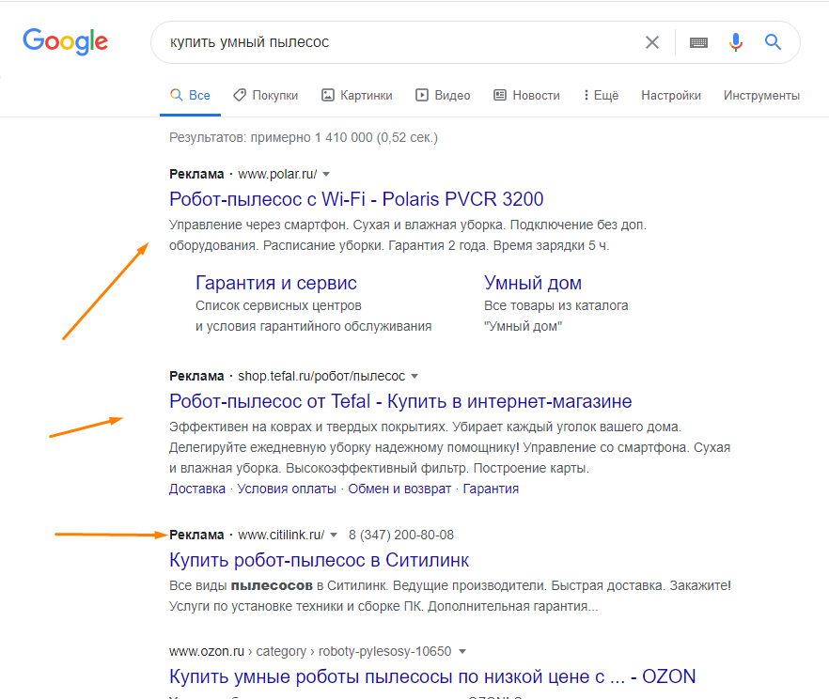Expand dropdown arrow next to ozon.ru breadcrumb
The width and height of the screenshot is (829, 699).
click(462, 651)
